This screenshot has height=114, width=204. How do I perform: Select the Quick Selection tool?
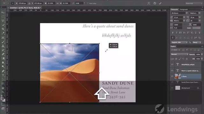tap(3, 25)
